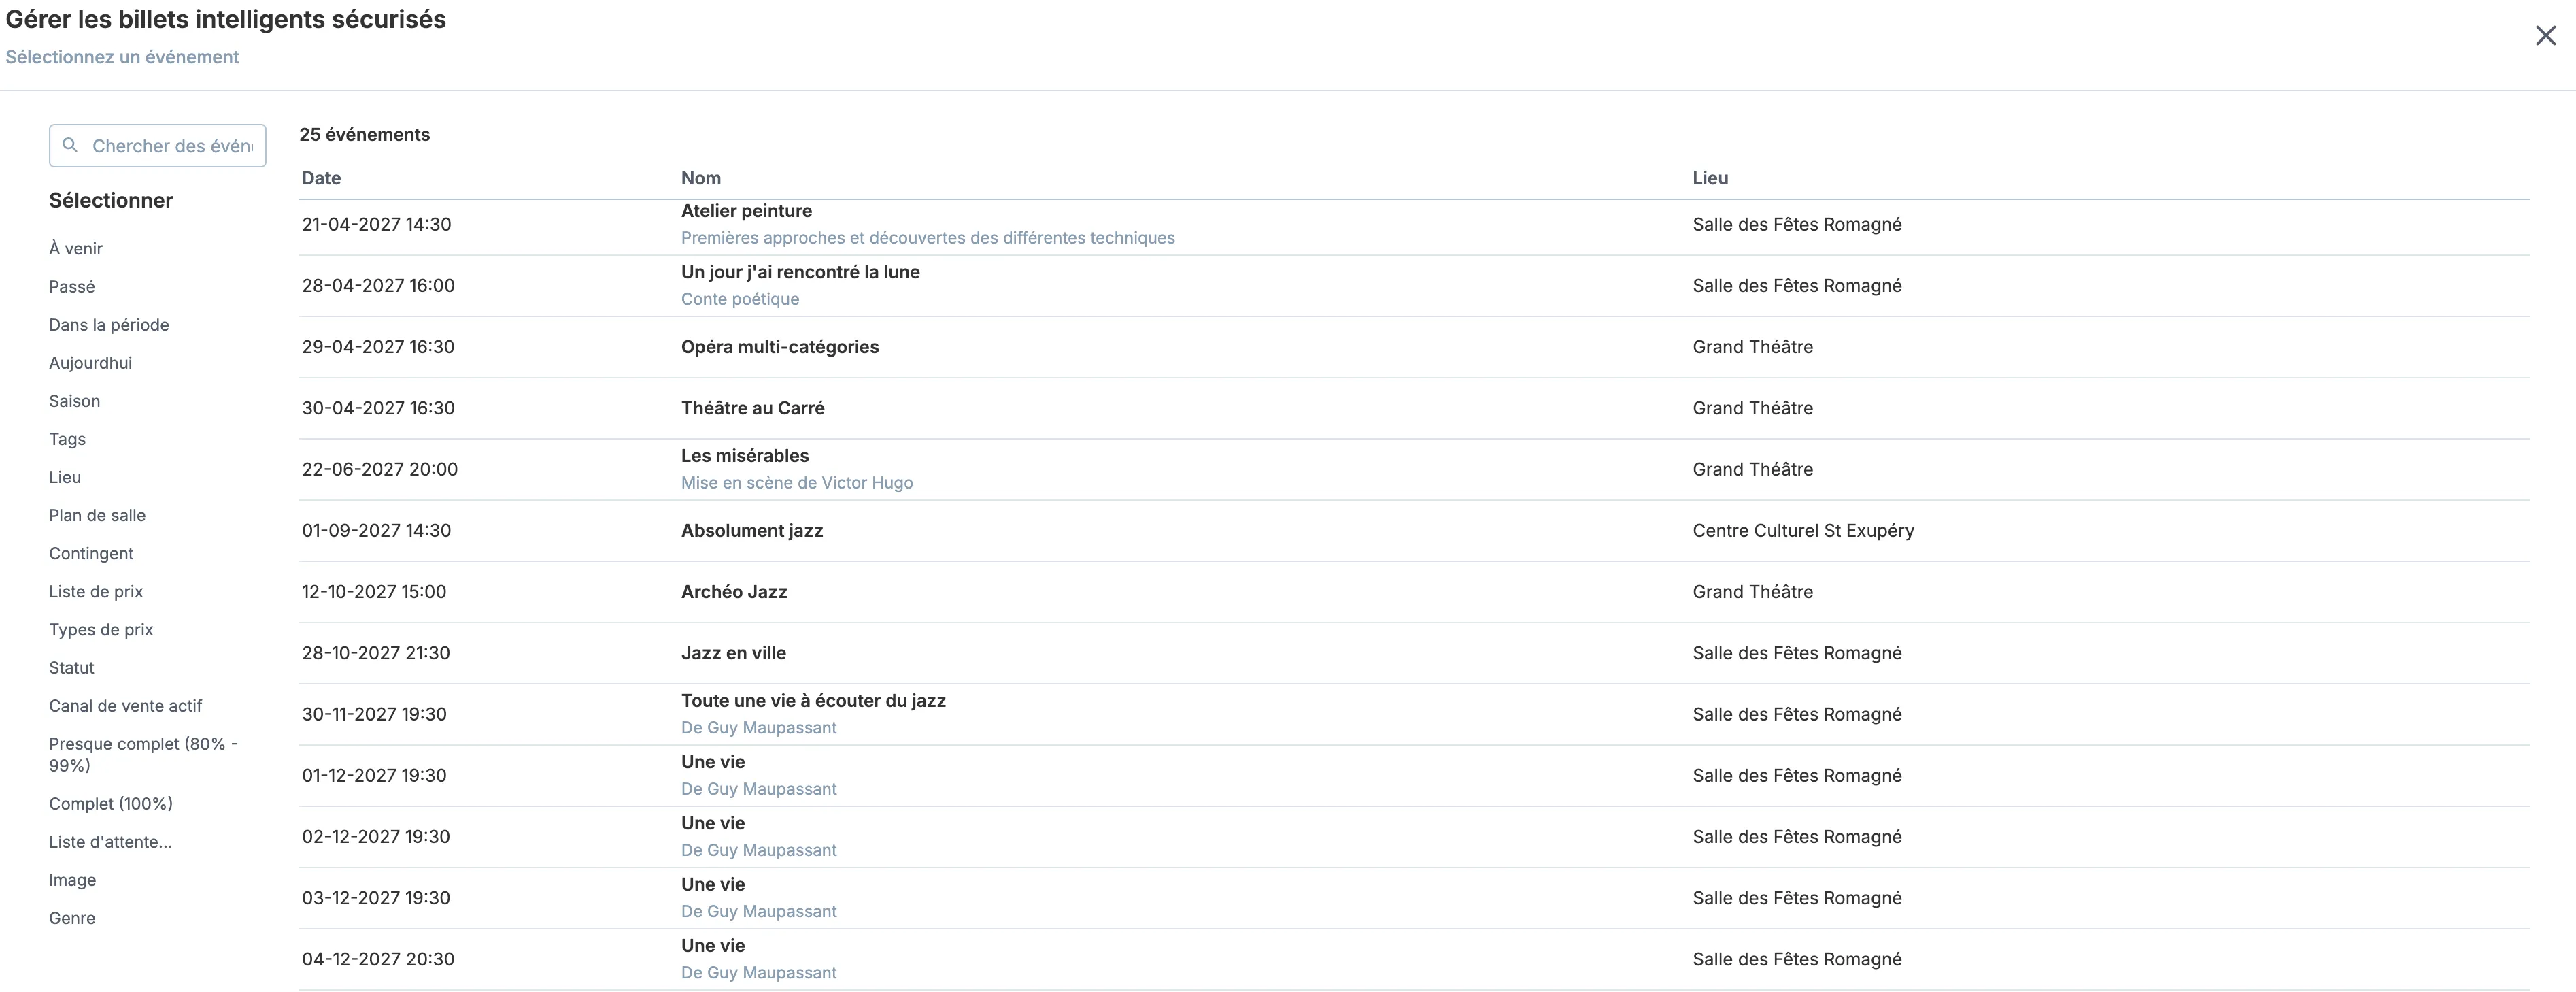Focus the 'Chercher des événements' search field

click(x=157, y=146)
